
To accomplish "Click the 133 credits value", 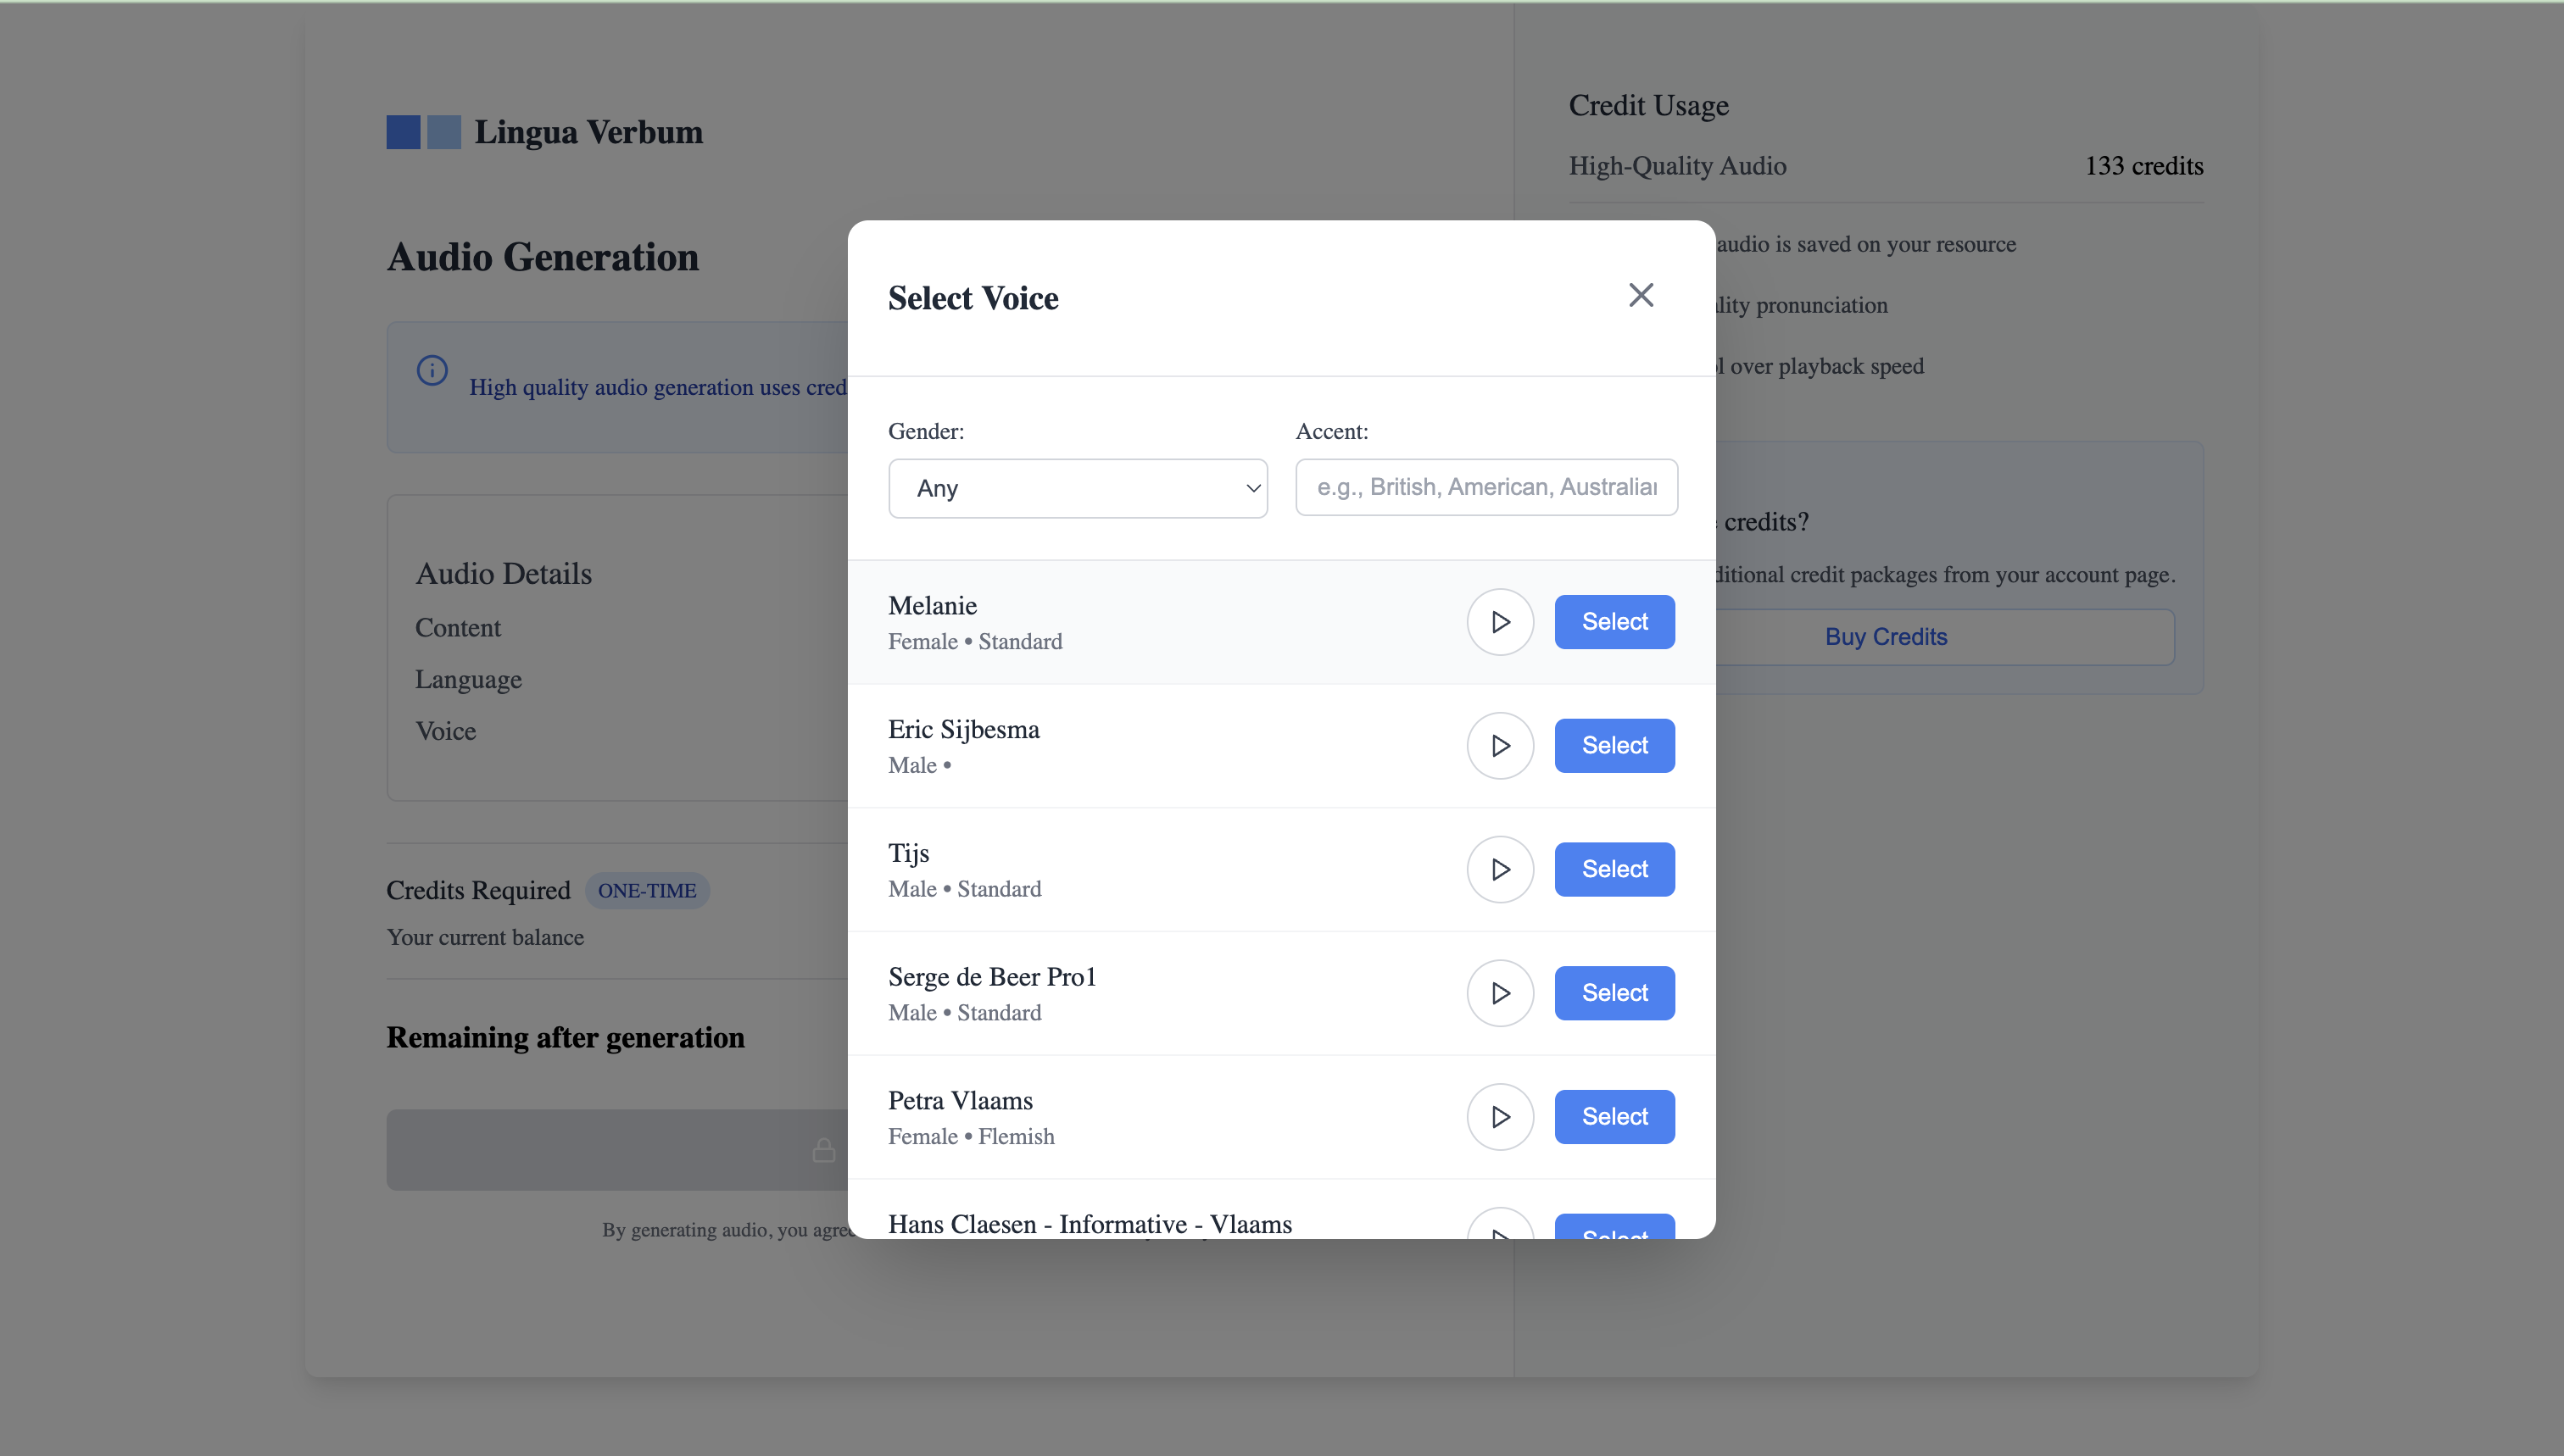I will 2143,166.
